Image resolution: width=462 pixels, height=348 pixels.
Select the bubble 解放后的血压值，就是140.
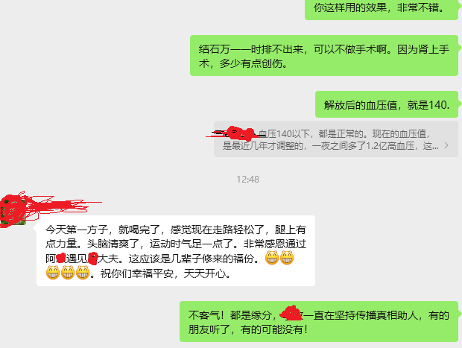(x=387, y=104)
